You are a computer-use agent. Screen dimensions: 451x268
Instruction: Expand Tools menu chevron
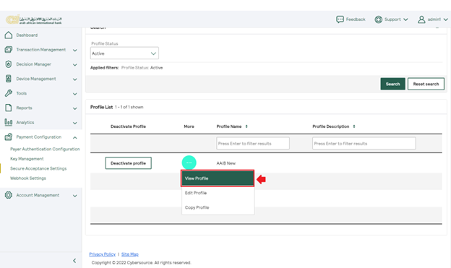[x=74, y=94]
